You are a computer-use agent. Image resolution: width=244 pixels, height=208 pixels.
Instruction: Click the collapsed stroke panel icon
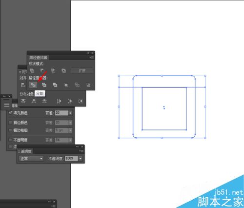click(x=6, y=104)
